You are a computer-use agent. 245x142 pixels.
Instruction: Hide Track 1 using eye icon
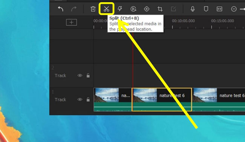[80, 99]
